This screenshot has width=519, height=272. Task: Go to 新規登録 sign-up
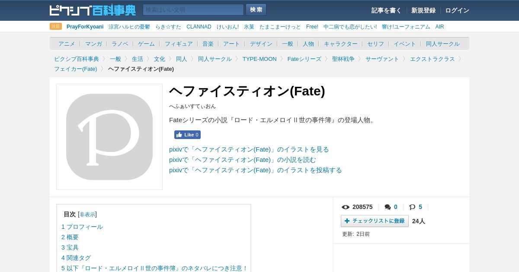423,10
